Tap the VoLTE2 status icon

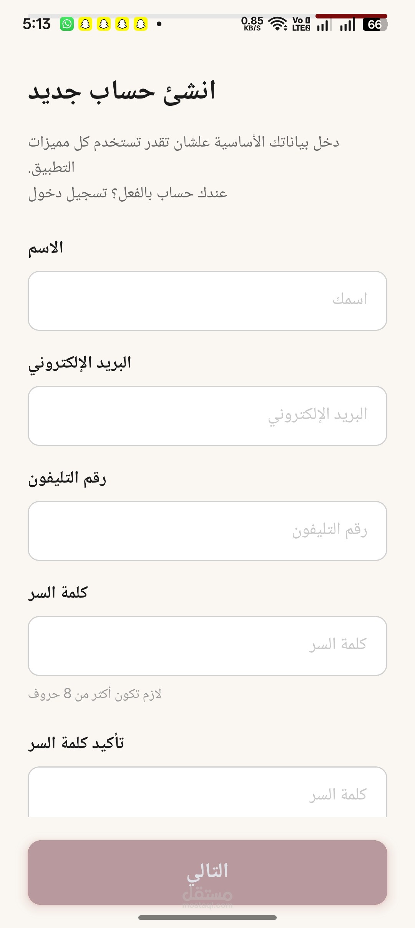pyautogui.click(x=301, y=24)
